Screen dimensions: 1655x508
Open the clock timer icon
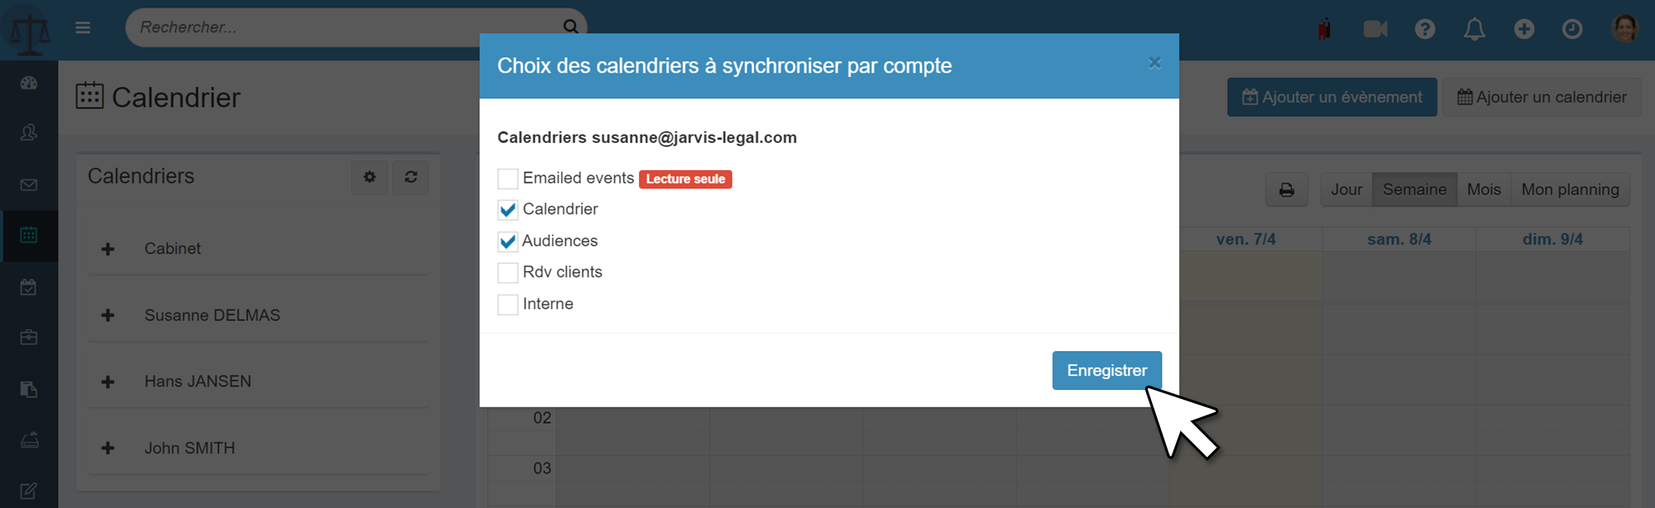click(x=1572, y=29)
